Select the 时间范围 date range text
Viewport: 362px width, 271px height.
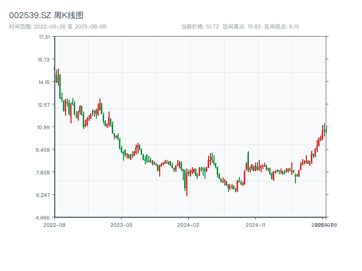(x=57, y=27)
